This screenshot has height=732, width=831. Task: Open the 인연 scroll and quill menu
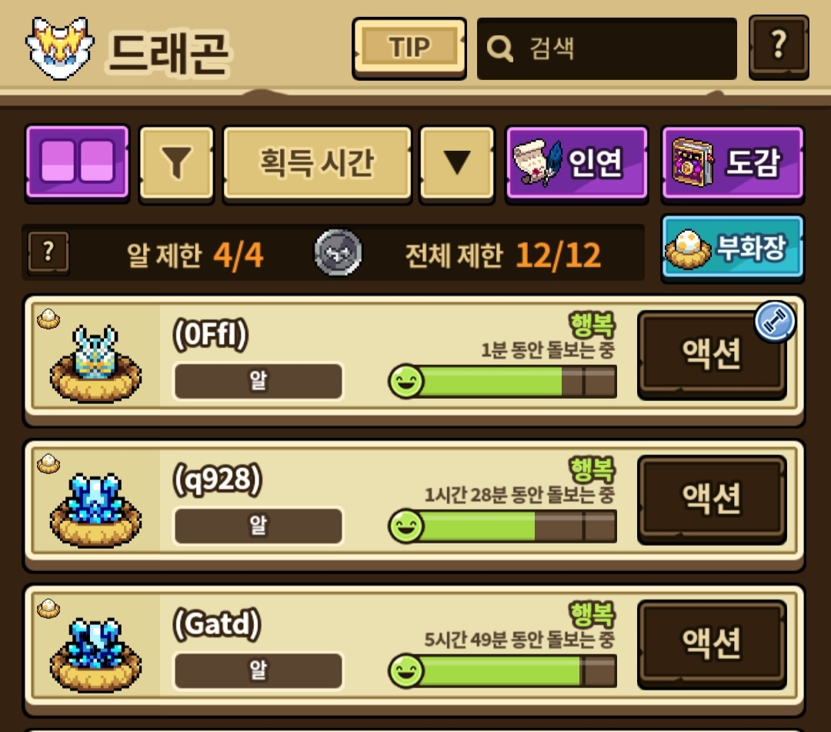point(576,163)
